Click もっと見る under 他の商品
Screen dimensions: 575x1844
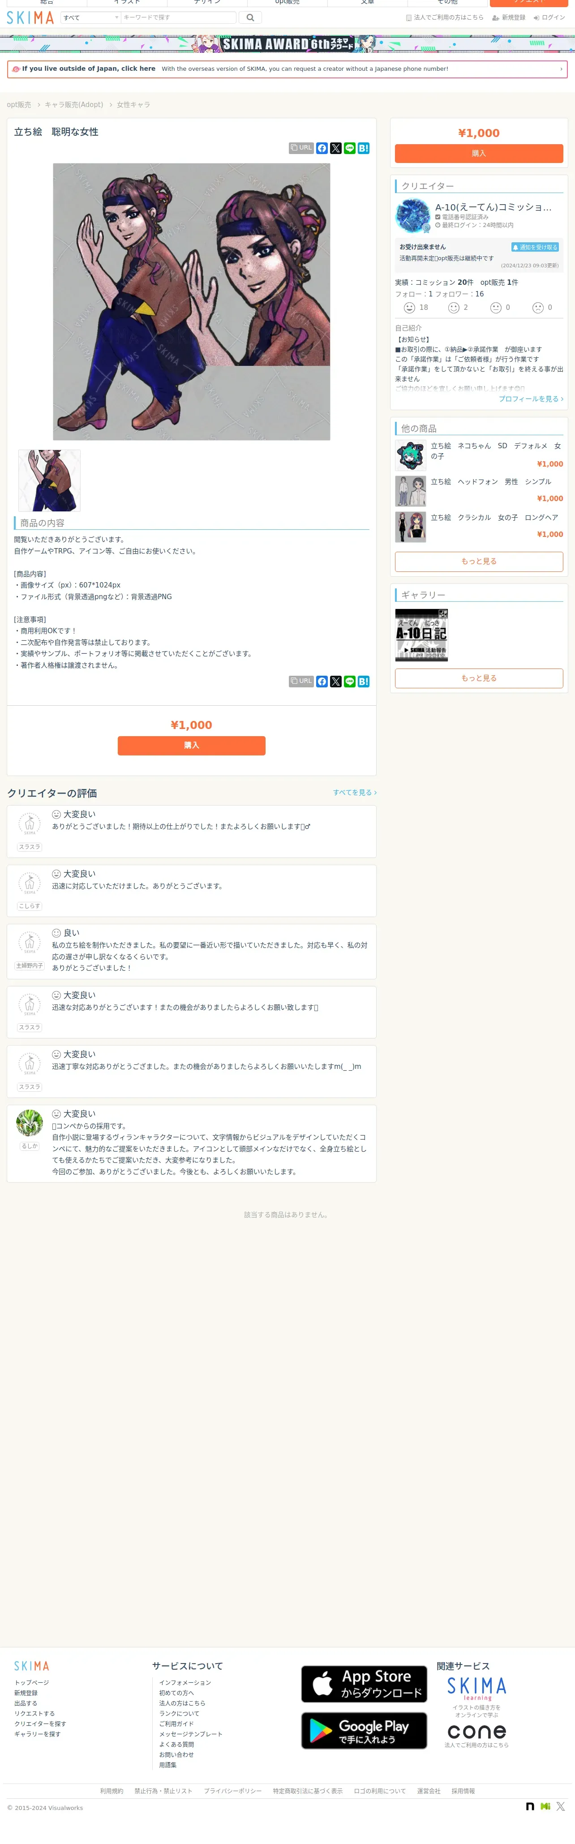(478, 561)
